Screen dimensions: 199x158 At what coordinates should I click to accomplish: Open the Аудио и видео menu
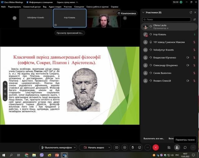pyautogui.click(x=55, y=7)
